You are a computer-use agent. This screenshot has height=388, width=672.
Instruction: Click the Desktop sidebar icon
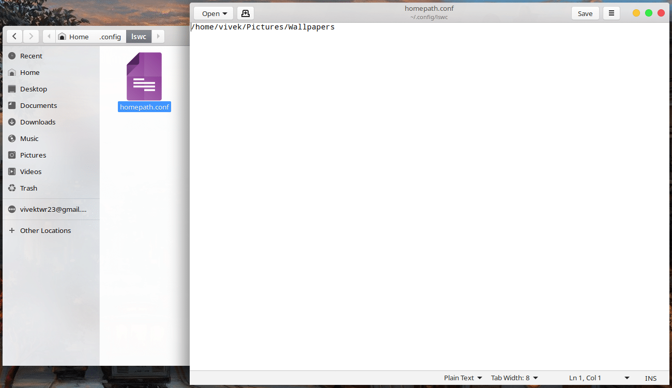12,89
